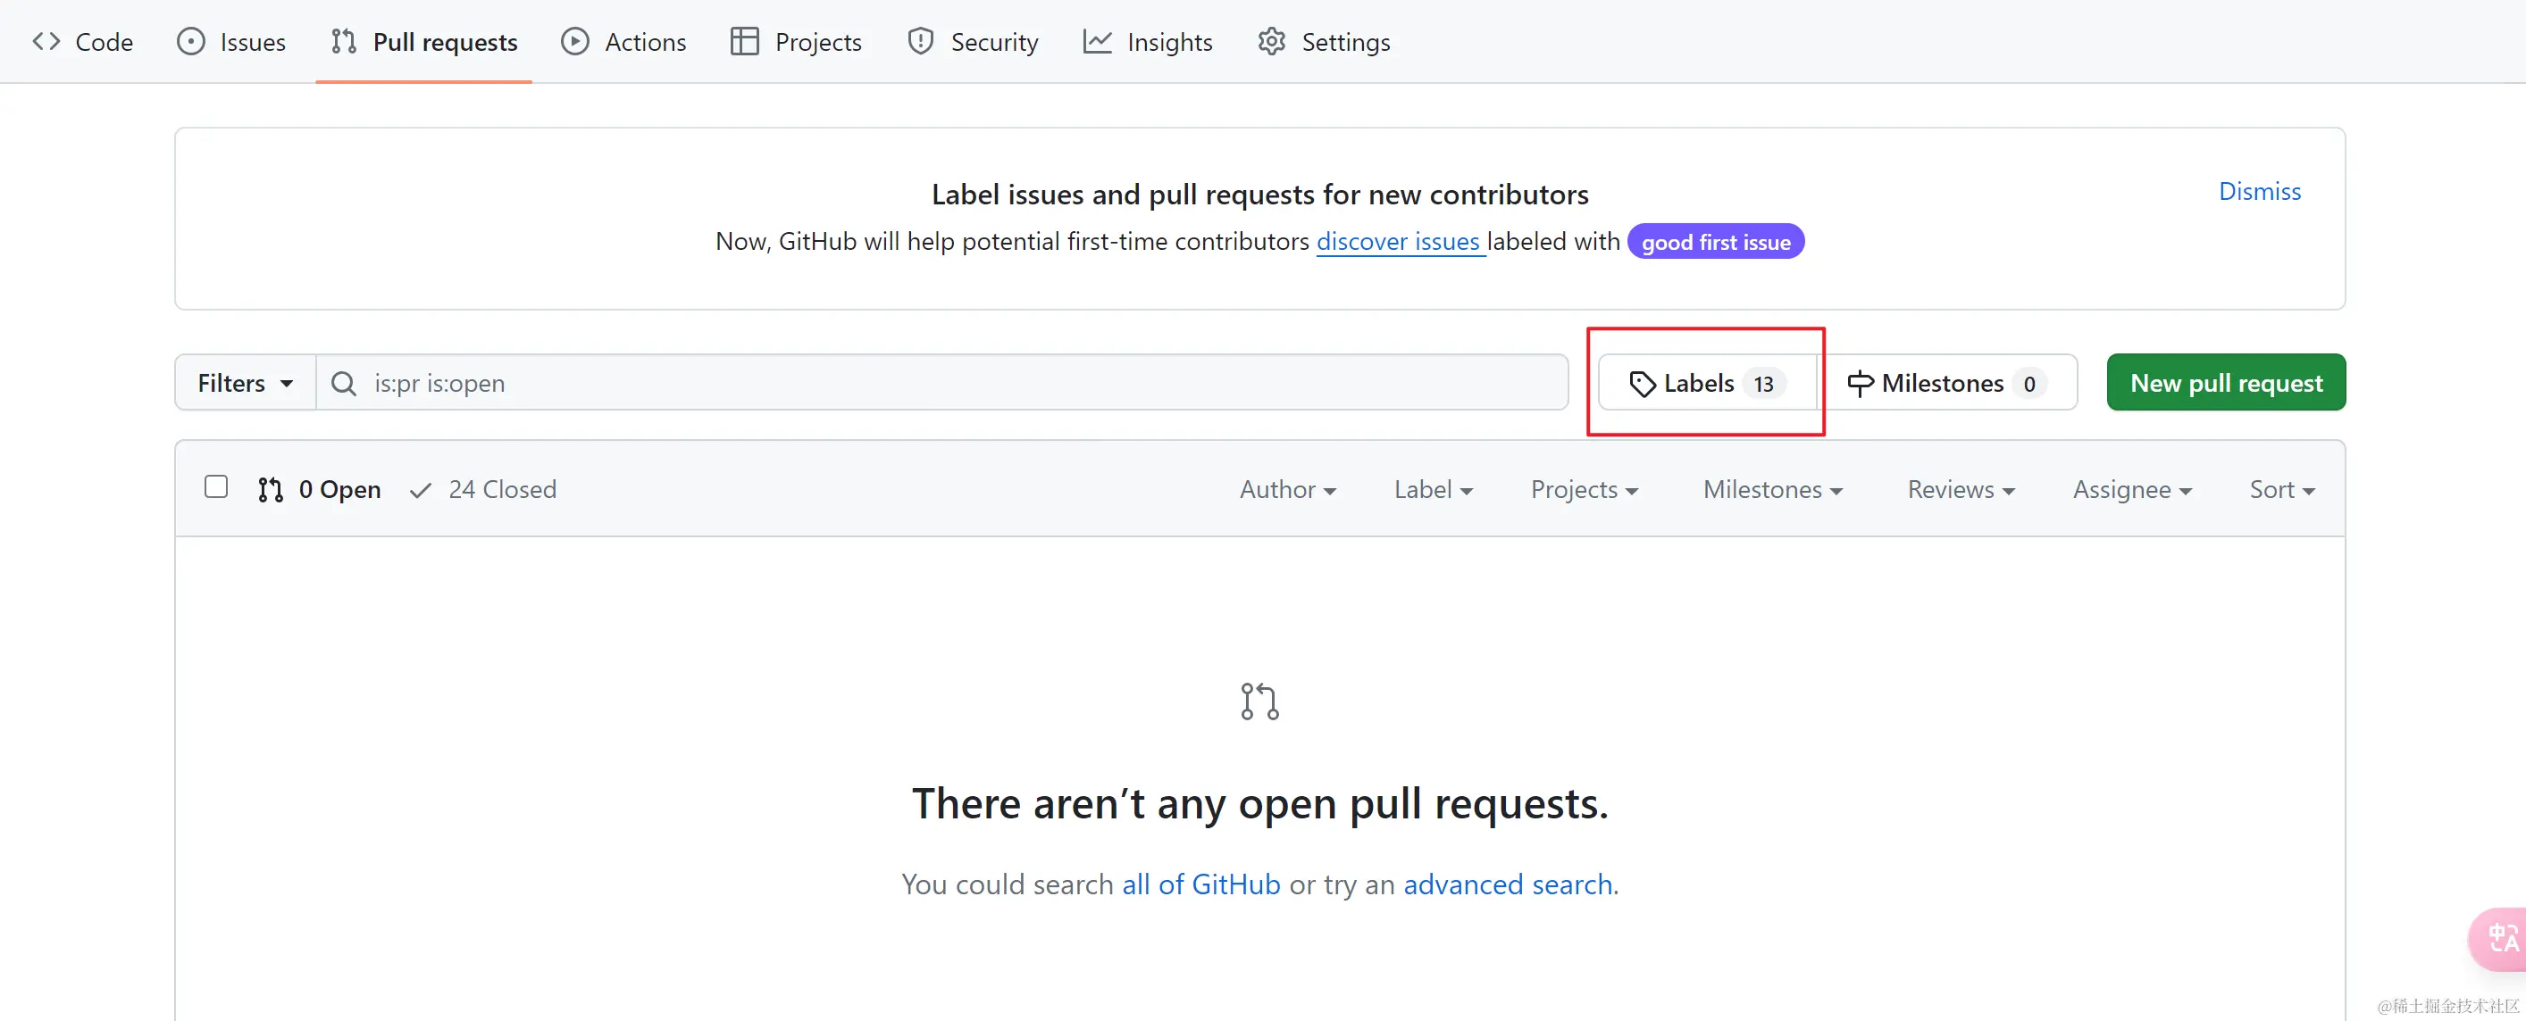Image resolution: width=2526 pixels, height=1021 pixels.
Task: Open Settings gear icon
Action: [x=1272, y=42]
